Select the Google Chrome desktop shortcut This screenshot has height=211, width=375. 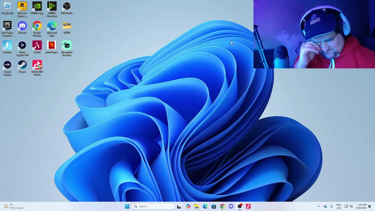coord(37,29)
